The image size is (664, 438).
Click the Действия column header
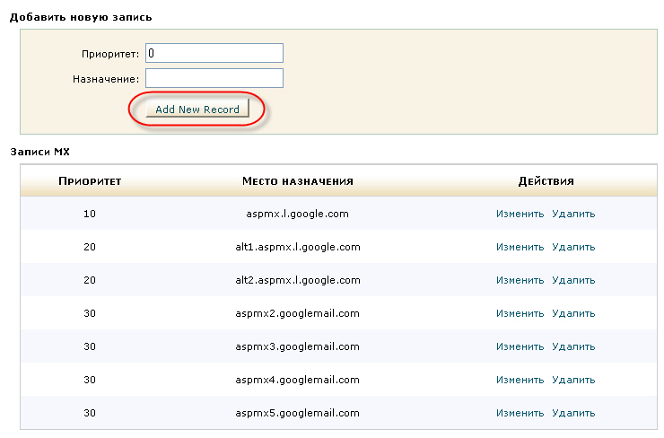coord(546,181)
